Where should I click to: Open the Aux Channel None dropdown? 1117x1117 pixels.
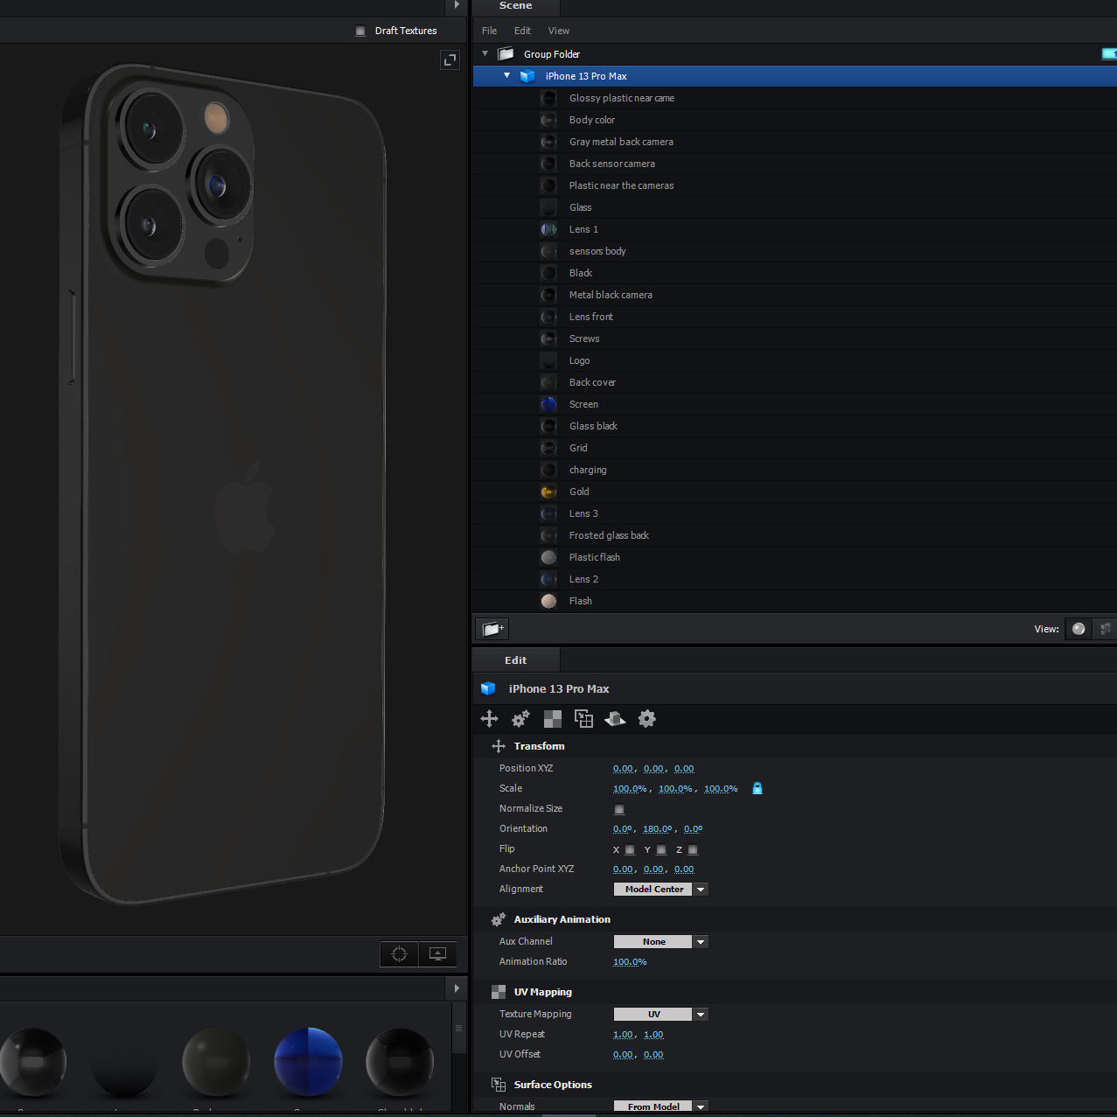(x=660, y=941)
